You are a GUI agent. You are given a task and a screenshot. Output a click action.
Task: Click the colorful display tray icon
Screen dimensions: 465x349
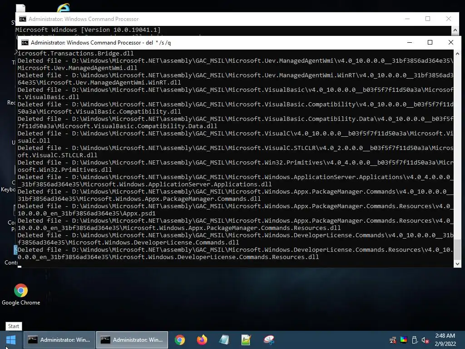point(404,340)
